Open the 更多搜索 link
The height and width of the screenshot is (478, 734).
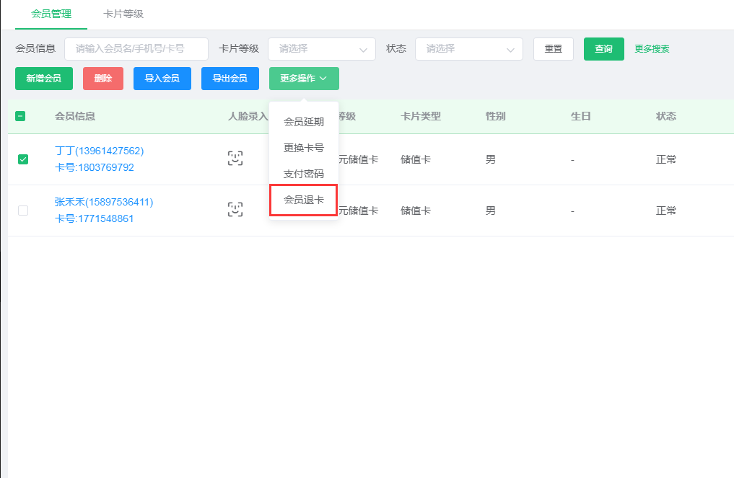tap(652, 49)
